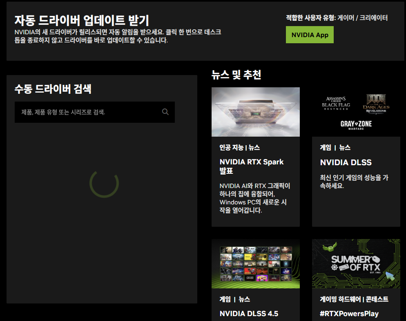This screenshot has height=321, width=406.
Task: Click the search magnifier icon
Action: tap(165, 112)
